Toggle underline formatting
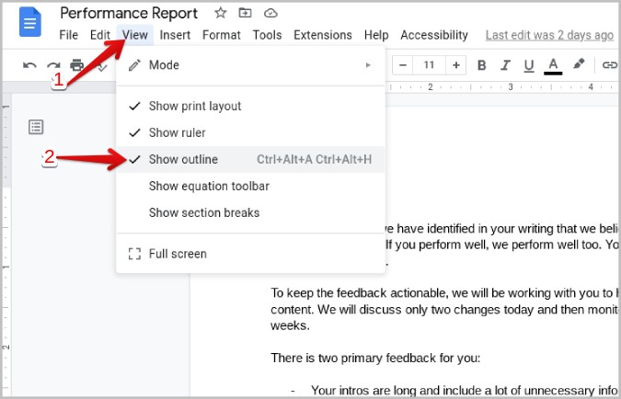Image resolution: width=621 pixels, height=399 pixels. (529, 65)
